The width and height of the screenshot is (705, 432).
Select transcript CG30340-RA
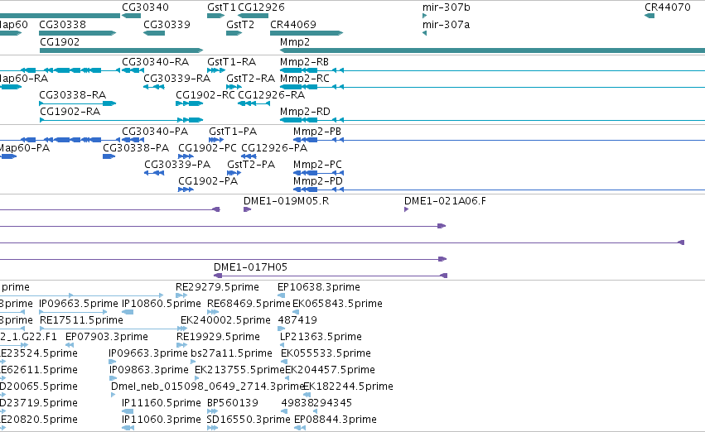[x=156, y=61]
